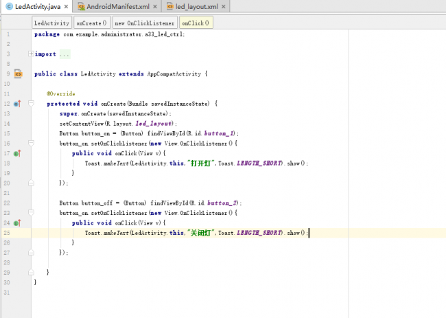Click AppCompatActivity in class declaration
The height and width of the screenshot is (318, 446).
(x=174, y=74)
